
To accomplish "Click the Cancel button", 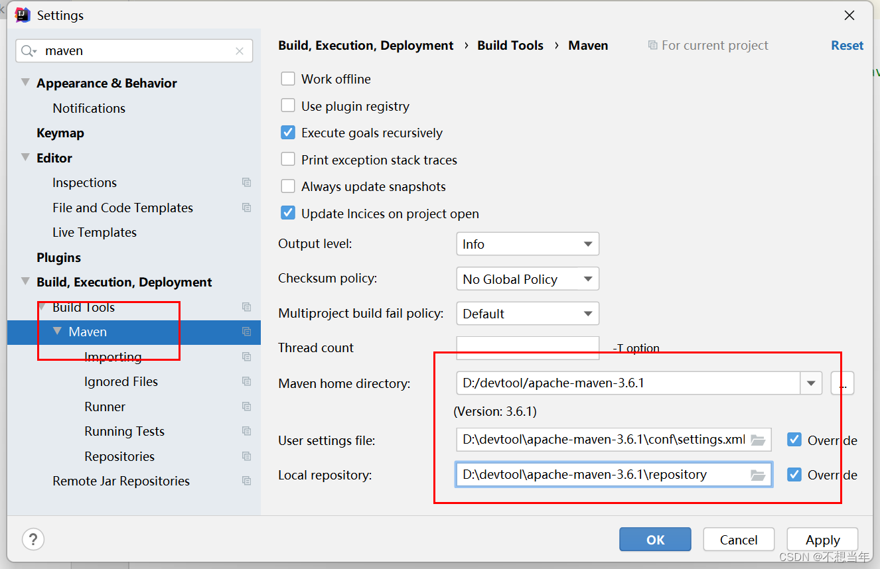I will coord(739,540).
